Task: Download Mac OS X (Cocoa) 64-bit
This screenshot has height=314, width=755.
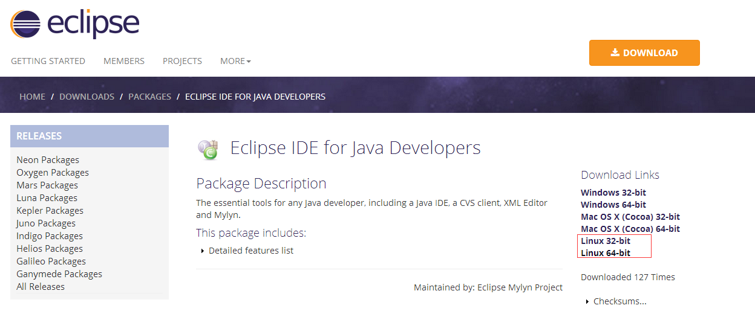Action: 630,229
